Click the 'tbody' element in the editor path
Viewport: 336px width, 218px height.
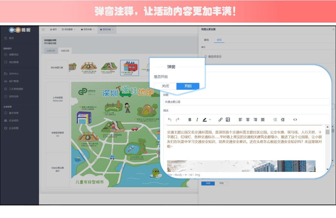[x=178, y=175]
